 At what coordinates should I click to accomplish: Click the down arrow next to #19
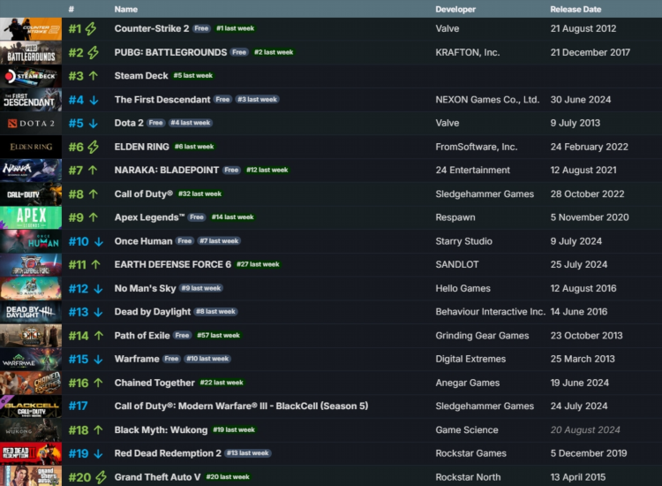tap(98, 453)
